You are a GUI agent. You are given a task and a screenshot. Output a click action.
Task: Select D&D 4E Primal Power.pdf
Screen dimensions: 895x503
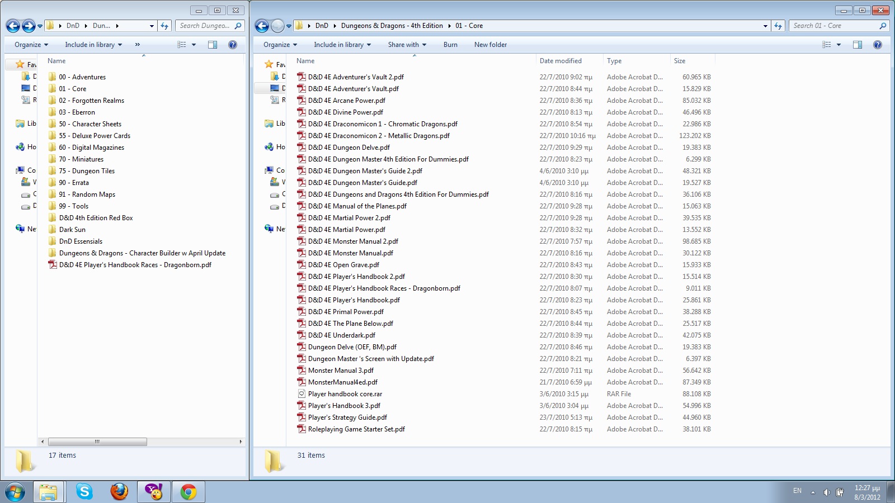pos(346,312)
